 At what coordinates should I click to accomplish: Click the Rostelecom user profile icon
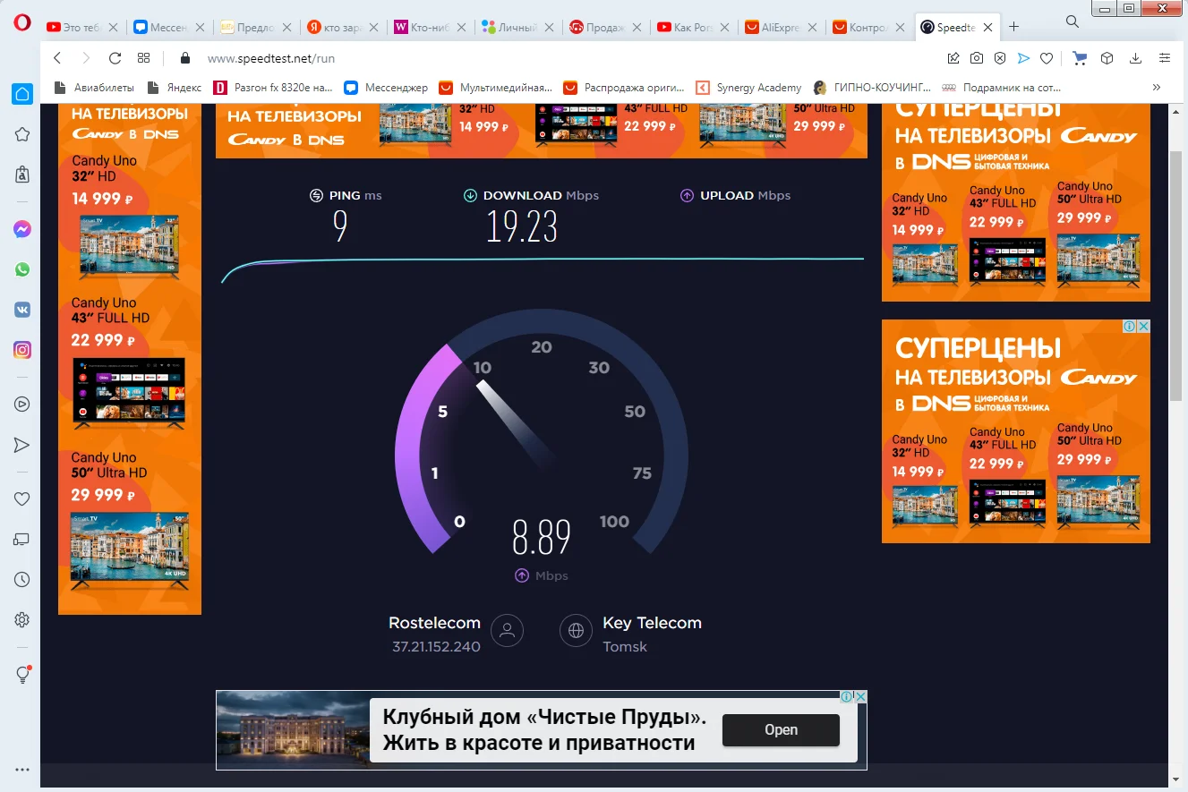(x=507, y=630)
